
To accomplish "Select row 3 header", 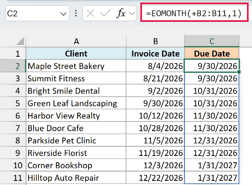I will (x=13, y=78).
